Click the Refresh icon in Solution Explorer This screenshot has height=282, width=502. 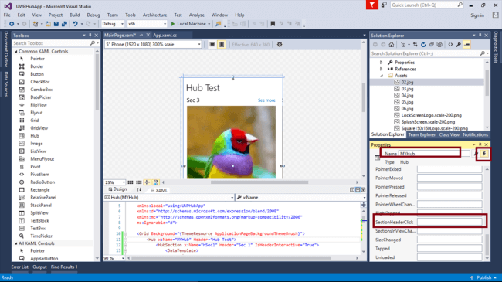(423, 45)
